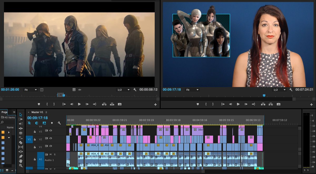
Task: Toggle Linked Selection in timeline
Action: coord(44,123)
